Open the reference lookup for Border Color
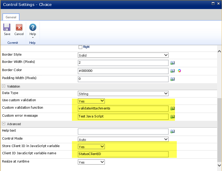The height and width of the screenshot is (171, 222). point(172,71)
